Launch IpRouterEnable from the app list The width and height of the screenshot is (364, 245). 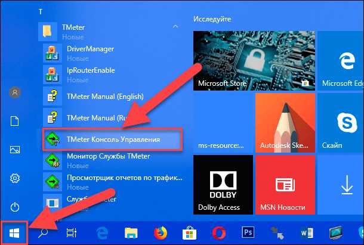click(113, 75)
